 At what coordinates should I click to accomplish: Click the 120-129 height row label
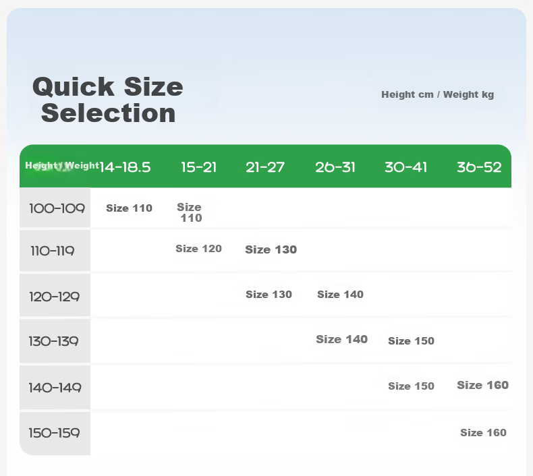coord(55,297)
